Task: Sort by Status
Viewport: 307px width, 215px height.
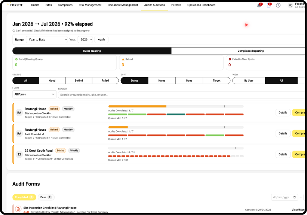Action: point(135,81)
